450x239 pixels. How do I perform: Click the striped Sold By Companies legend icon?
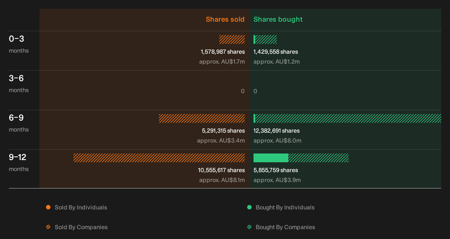pyautogui.click(x=48, y=227)
